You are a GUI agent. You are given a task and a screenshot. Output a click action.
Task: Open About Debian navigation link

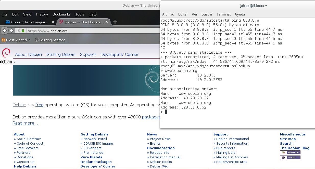point(28,54)
